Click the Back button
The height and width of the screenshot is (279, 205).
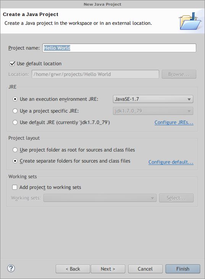coord(73,269)
